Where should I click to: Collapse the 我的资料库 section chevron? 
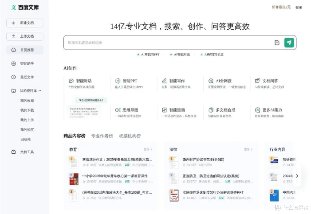[x=40, y=91]
